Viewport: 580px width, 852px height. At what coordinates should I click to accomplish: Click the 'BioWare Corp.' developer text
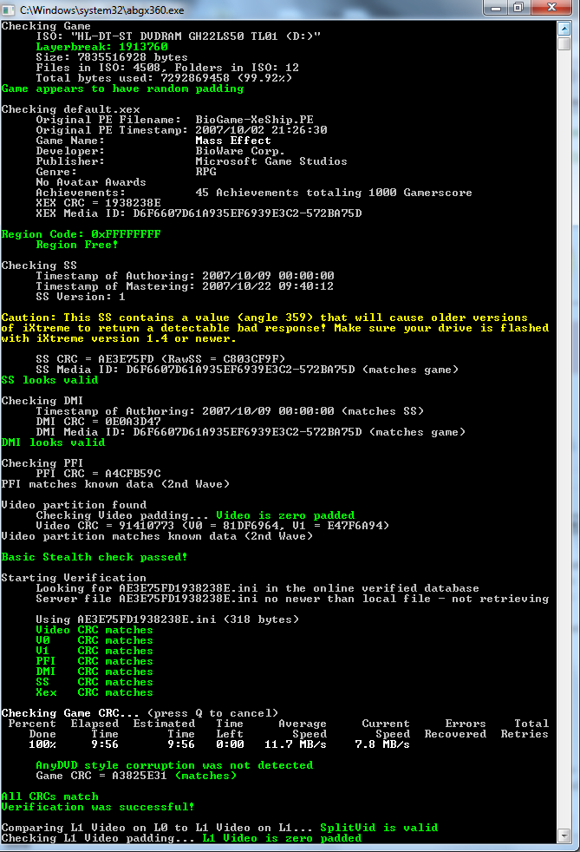coord(240,151)
